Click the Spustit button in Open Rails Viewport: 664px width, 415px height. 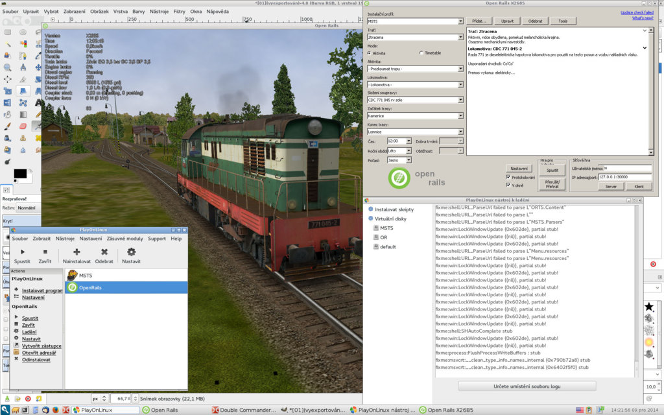coord(552,170)
